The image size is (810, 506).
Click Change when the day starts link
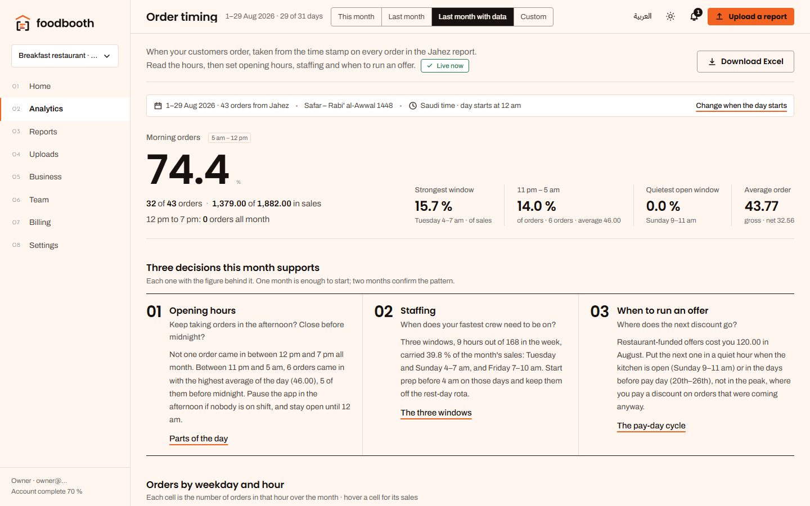point(741,106)
